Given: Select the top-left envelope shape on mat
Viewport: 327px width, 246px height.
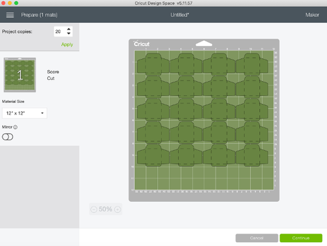Looking at the screenshot, I should coord(151,63).
